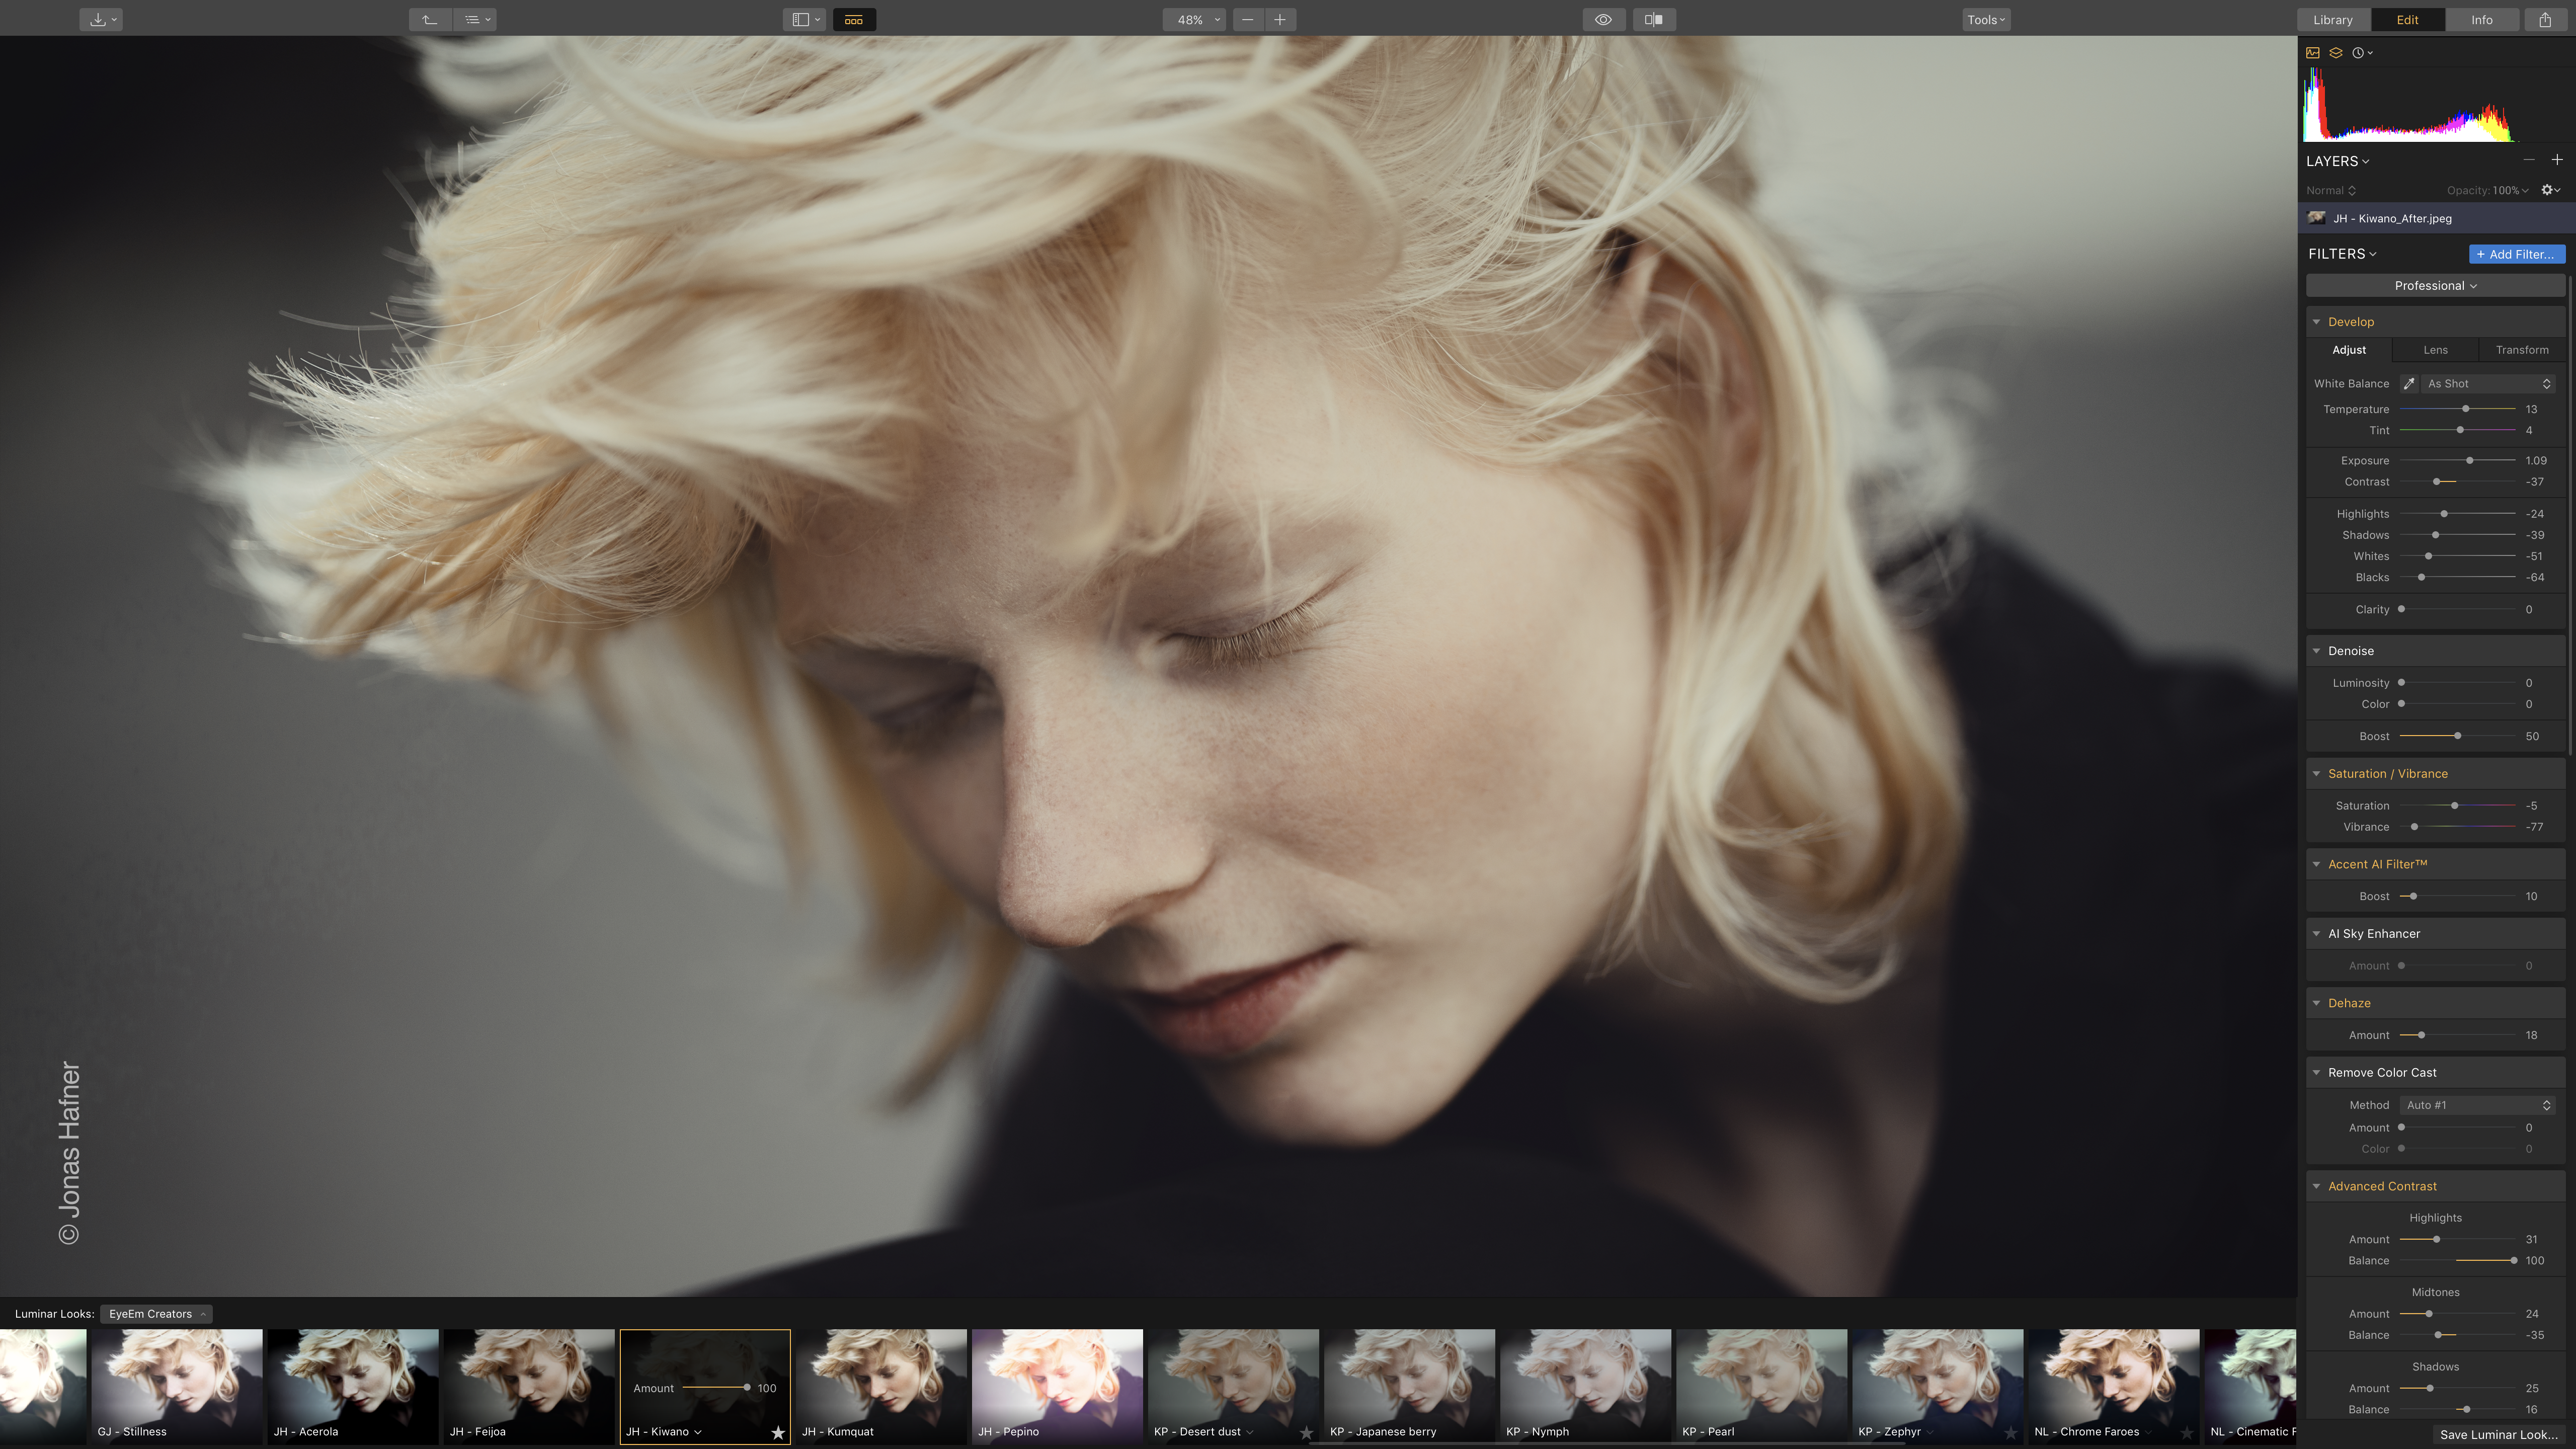
Task: Toggle the histogram display icon
Action: click(2313, 53)
